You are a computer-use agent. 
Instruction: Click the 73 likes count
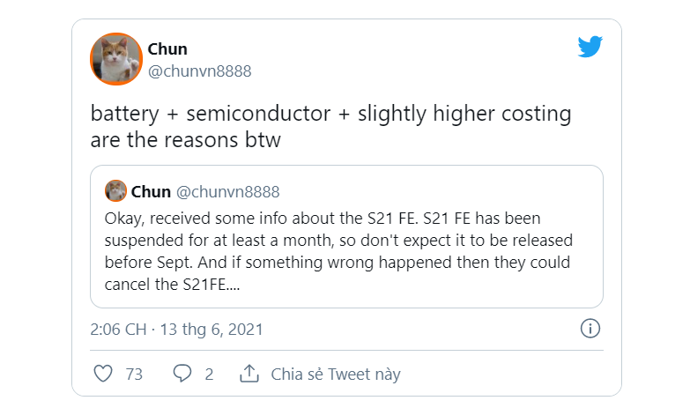point(134,374)
